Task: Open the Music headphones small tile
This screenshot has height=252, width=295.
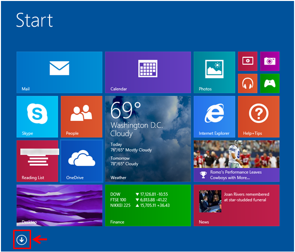Action: pos(247,84)
